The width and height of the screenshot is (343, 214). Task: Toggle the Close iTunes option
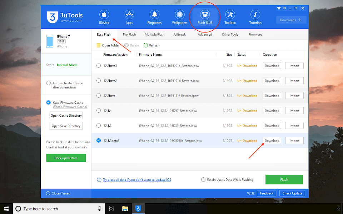click(x=48, y=193)
